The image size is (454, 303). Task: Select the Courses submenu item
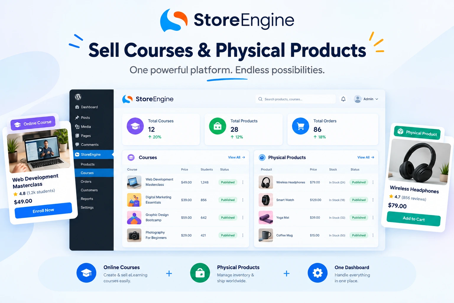tap(93, 173)
